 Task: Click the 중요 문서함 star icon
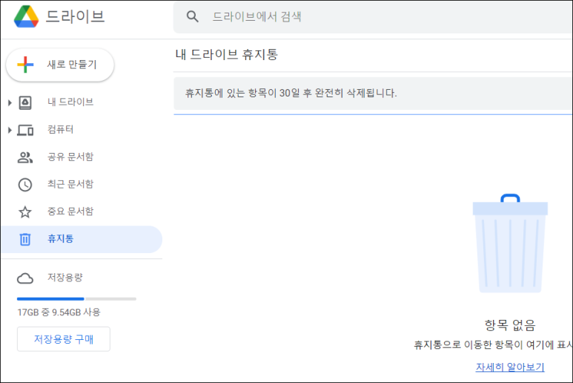coord(25,212)
